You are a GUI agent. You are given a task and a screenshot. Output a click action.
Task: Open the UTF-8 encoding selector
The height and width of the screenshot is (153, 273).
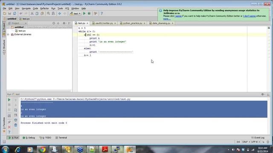256,142
